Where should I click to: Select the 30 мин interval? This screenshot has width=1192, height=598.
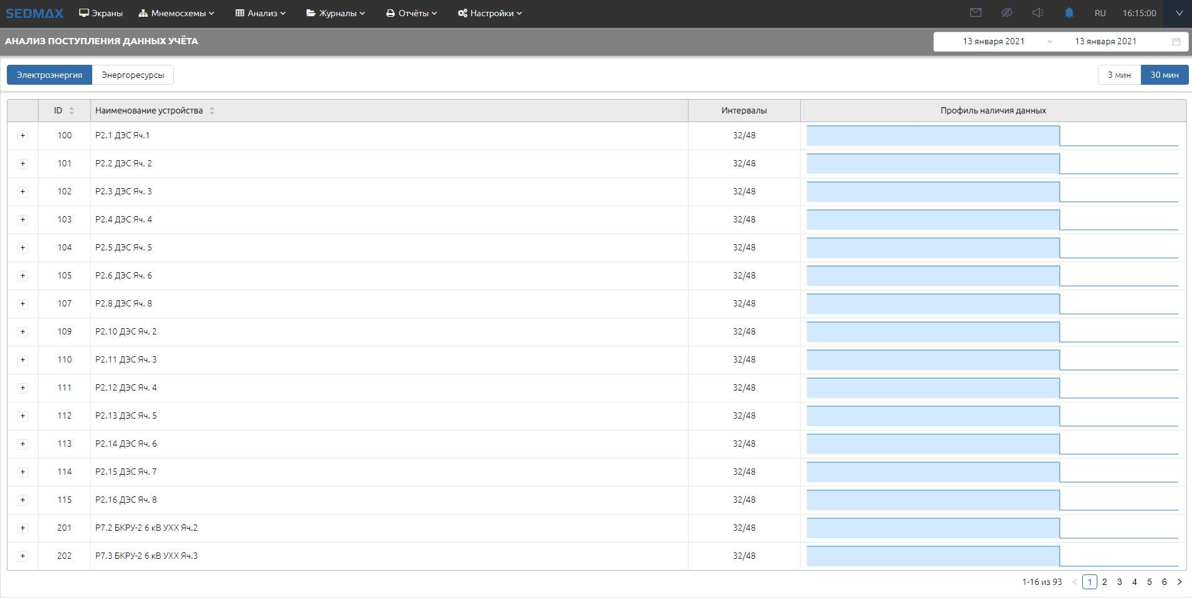pos(1164,75)
